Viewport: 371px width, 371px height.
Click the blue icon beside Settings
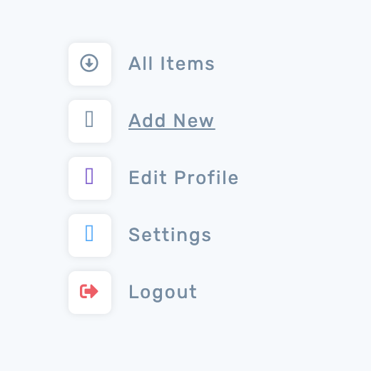point(89,233)
